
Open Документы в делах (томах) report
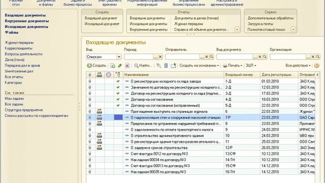coord(197,18)
